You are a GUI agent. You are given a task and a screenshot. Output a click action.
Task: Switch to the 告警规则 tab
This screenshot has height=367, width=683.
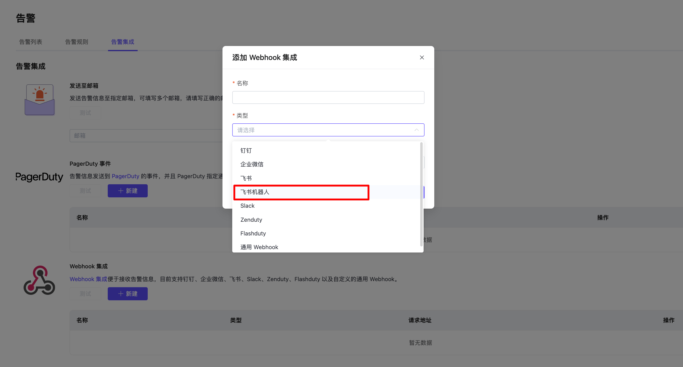tap(77, 42)
